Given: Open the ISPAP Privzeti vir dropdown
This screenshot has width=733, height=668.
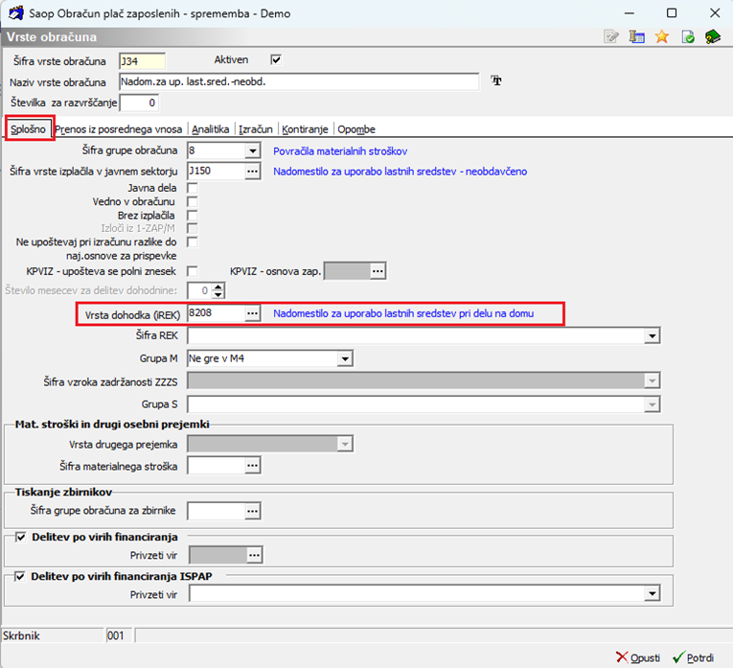Looking at the screenshot, I should pos(652,594).
